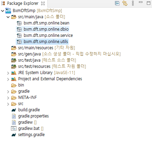Click the bin folder icon
The image size is (152, 144).
(x=14, y=85)
